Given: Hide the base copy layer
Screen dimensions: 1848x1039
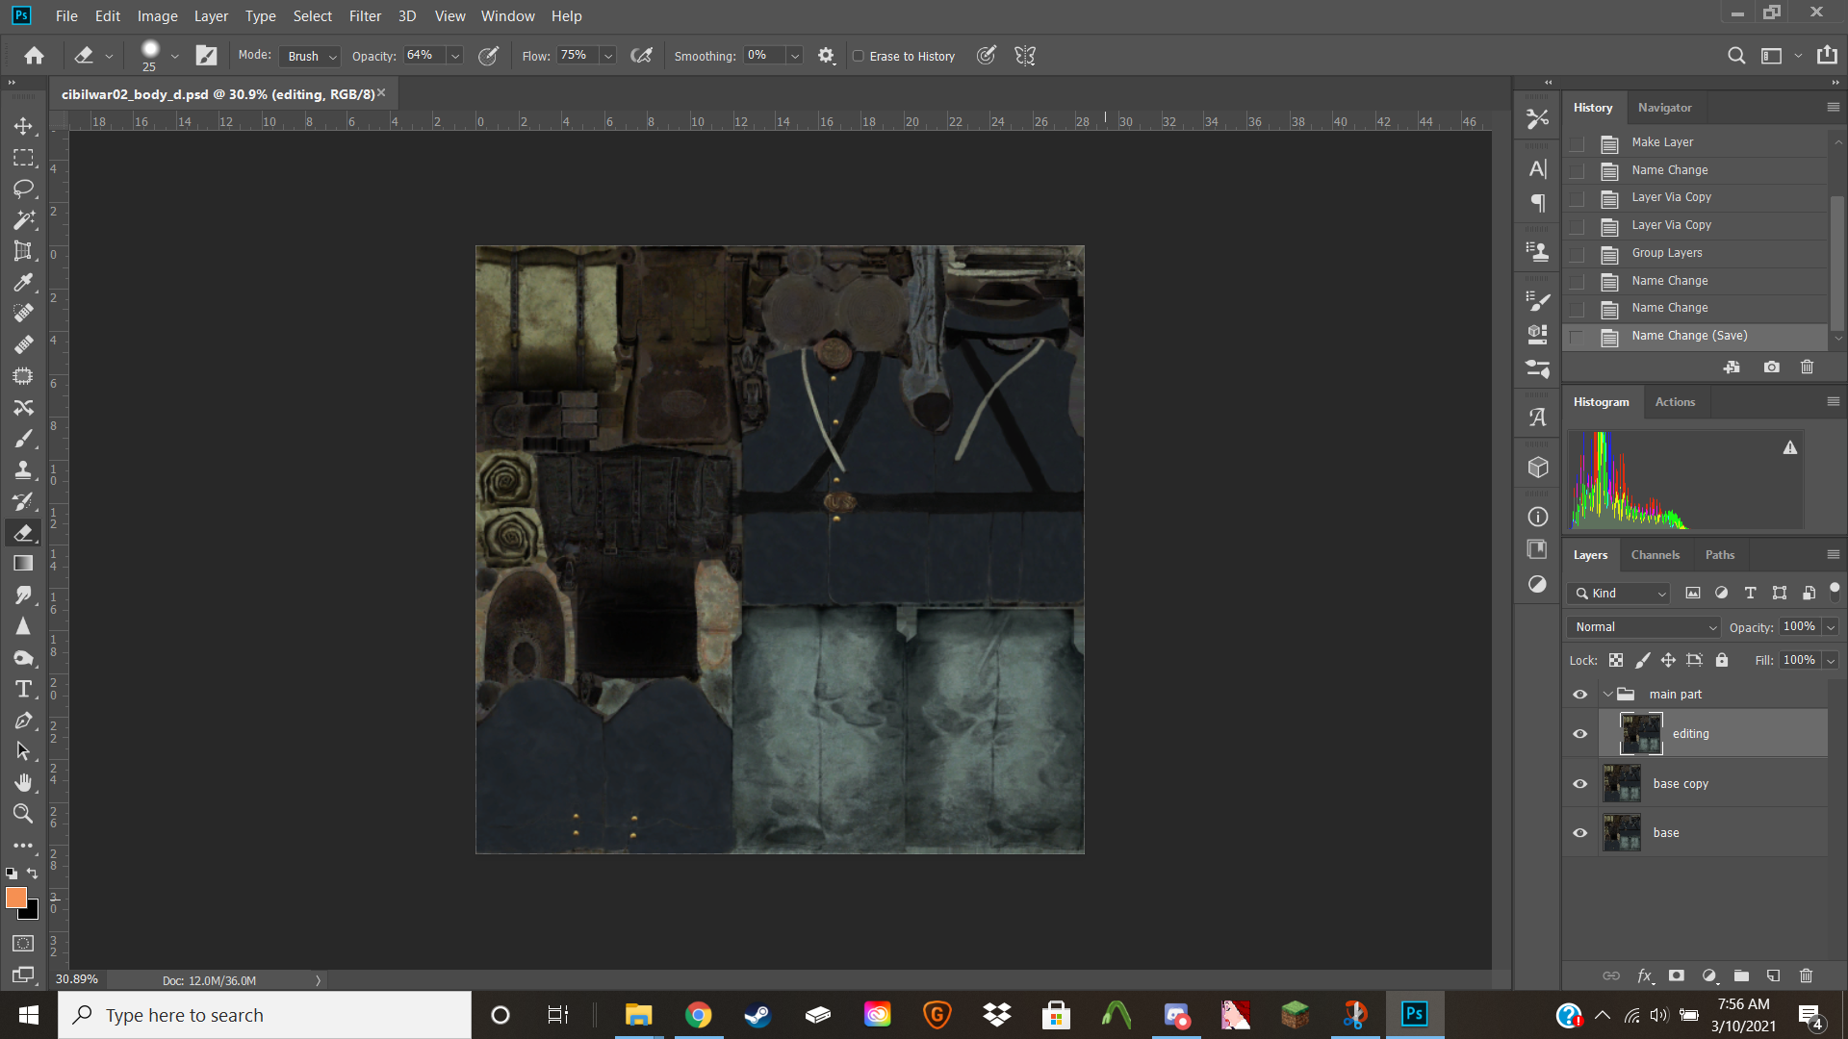Looking at the screenshot, I should (1579, 784).
